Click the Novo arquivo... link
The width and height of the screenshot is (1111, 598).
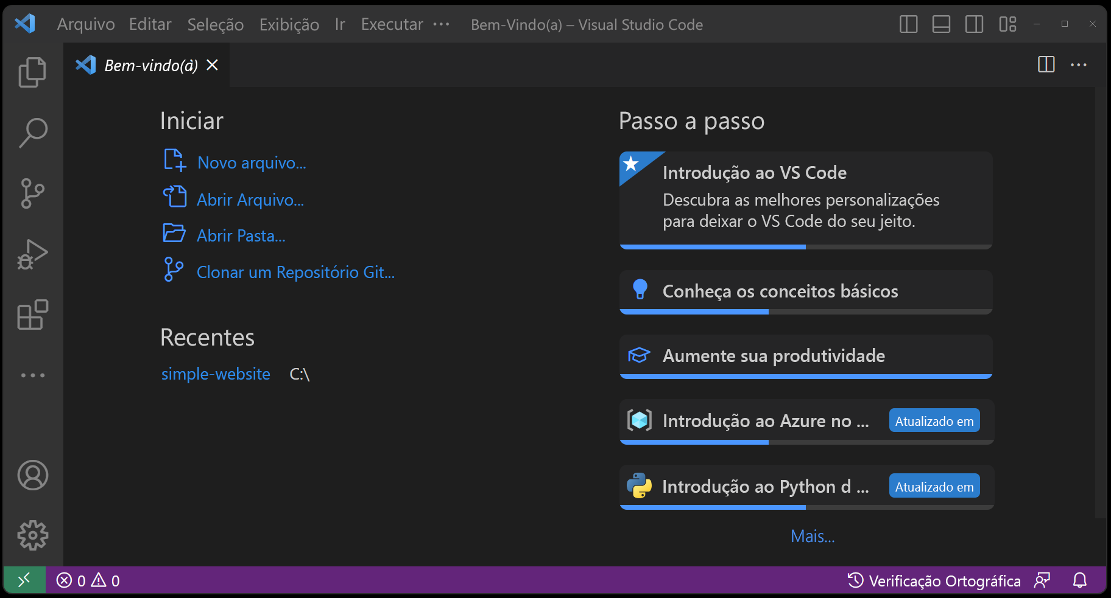(x=252, y=163)
